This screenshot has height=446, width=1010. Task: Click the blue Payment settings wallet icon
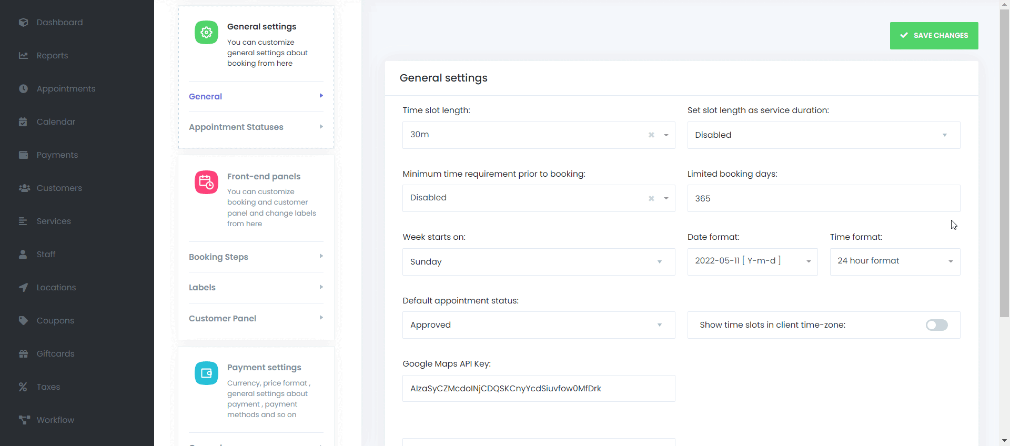tap(206, 373)
